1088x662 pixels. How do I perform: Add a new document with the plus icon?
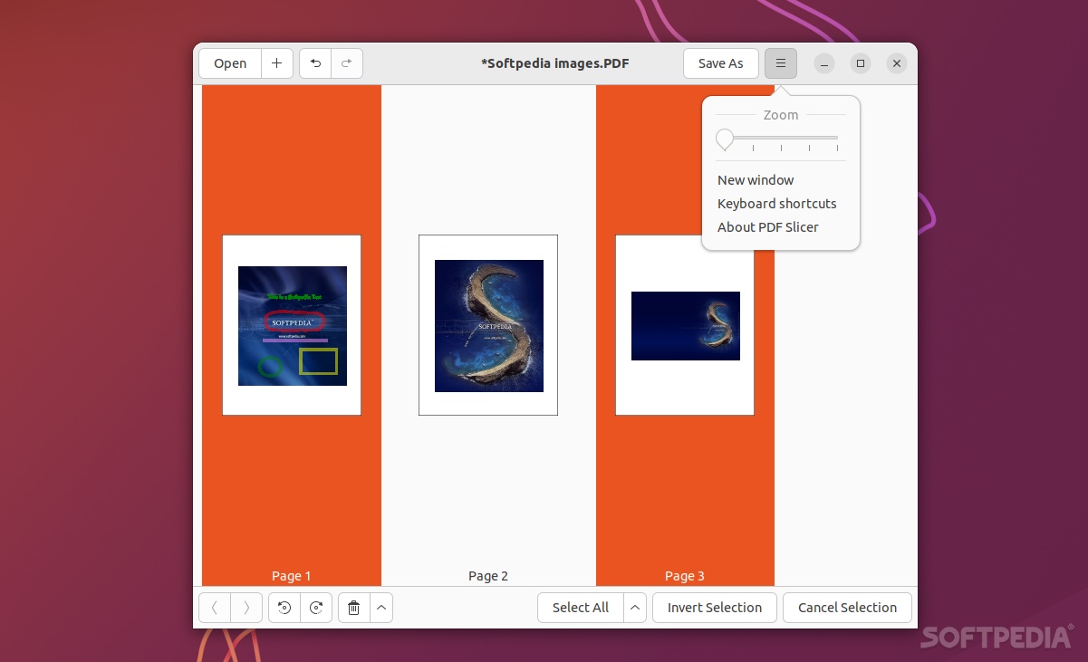pyautogui.click(x=277, y=63)
